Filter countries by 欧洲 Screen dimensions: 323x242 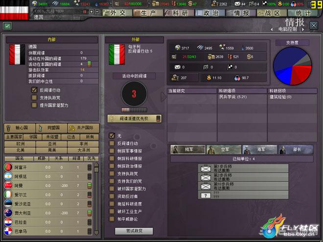click(20, 144)
